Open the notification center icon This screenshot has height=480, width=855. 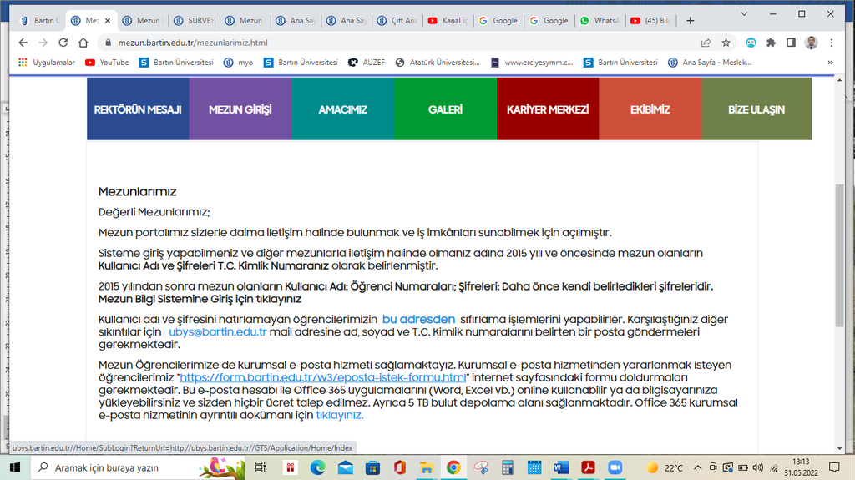[x=834, y=468]
